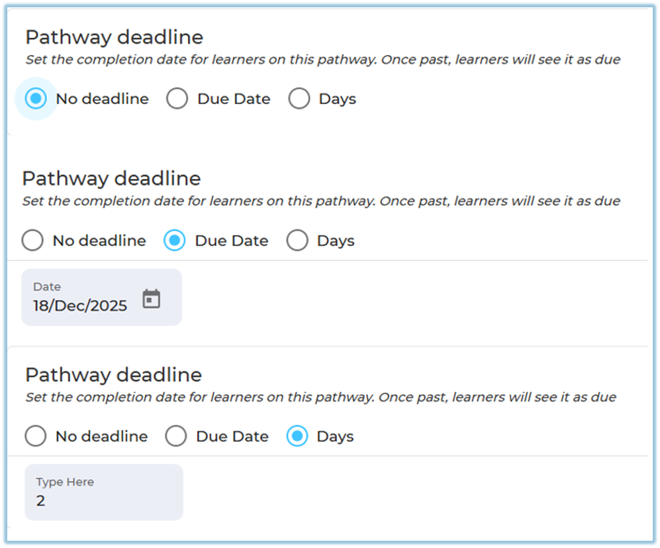Click Pathway deadline heading above selected No deadline
Image resolution: width=660 pixels, height=548 pixels.
click(x=114, y=37)
